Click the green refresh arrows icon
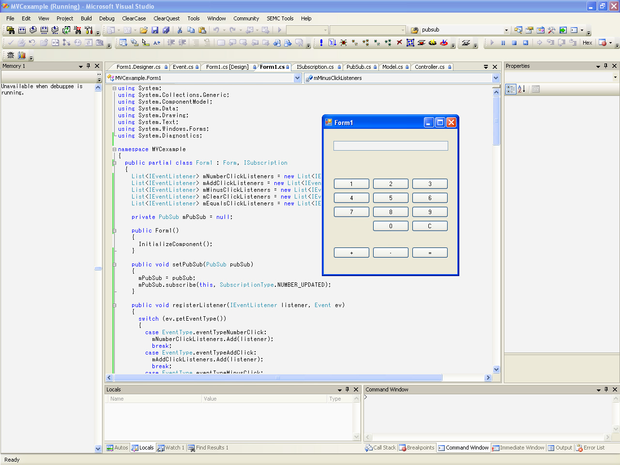The image size is (620, 465). (66, 30)
